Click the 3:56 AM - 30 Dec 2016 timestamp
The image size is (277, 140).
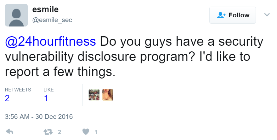(39, 117)
